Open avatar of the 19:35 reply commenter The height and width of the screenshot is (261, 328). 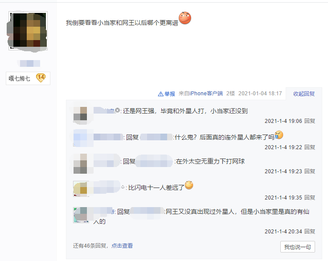click(x=81, y=189)
